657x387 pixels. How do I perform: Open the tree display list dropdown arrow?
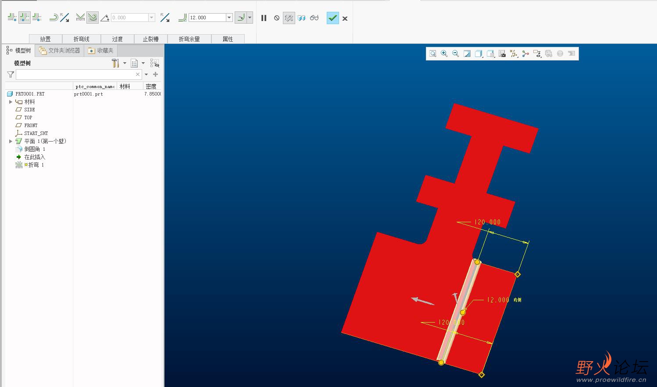143,63
